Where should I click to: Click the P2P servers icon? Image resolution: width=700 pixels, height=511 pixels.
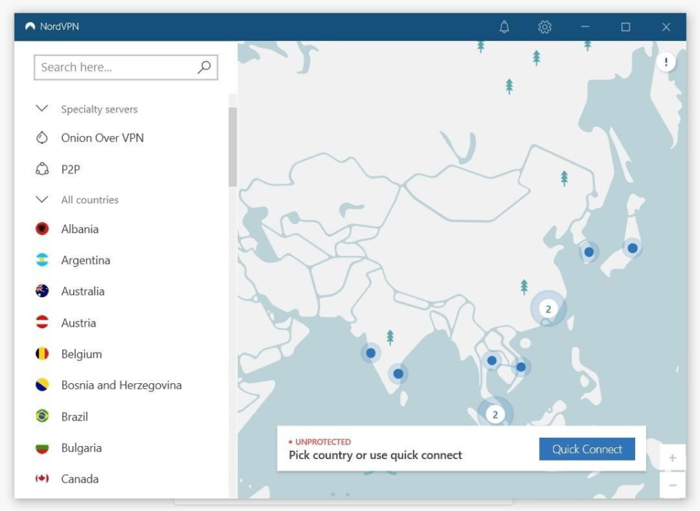pos(42,169)
